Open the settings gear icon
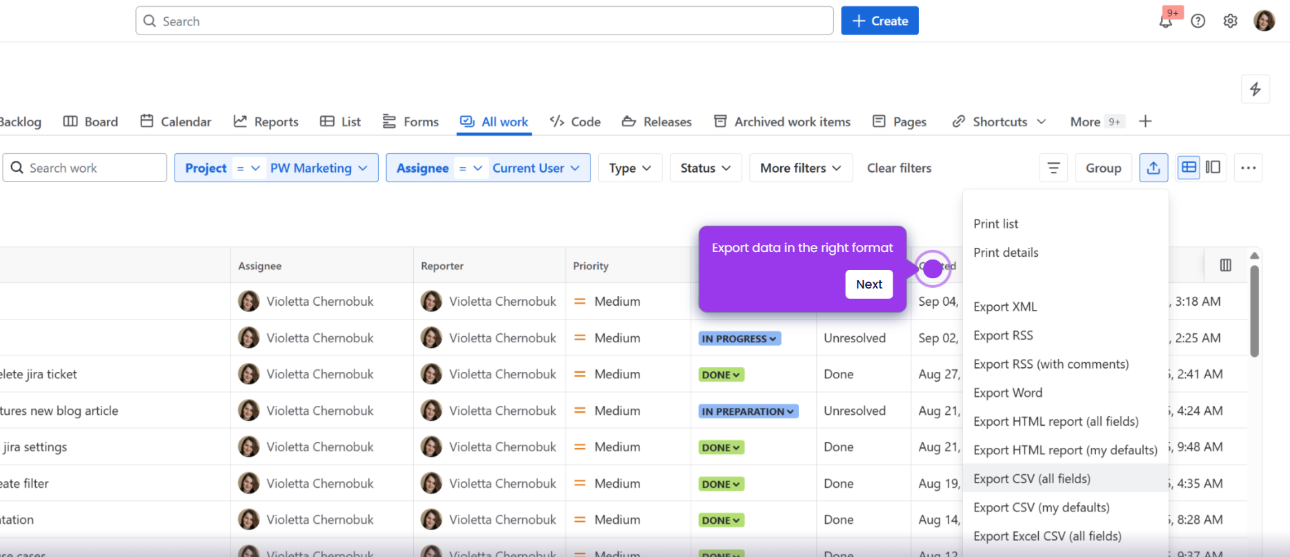Viewport: 1290px width, 557px height. tap(1230, 21)
